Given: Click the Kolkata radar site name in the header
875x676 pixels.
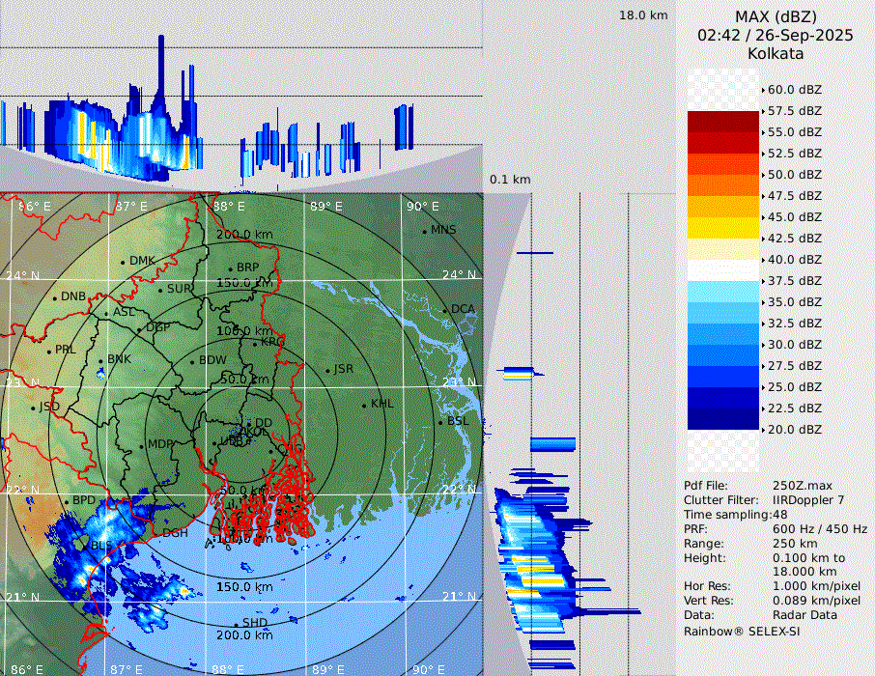Looking at the screenshot, I should tap(776, 53).
